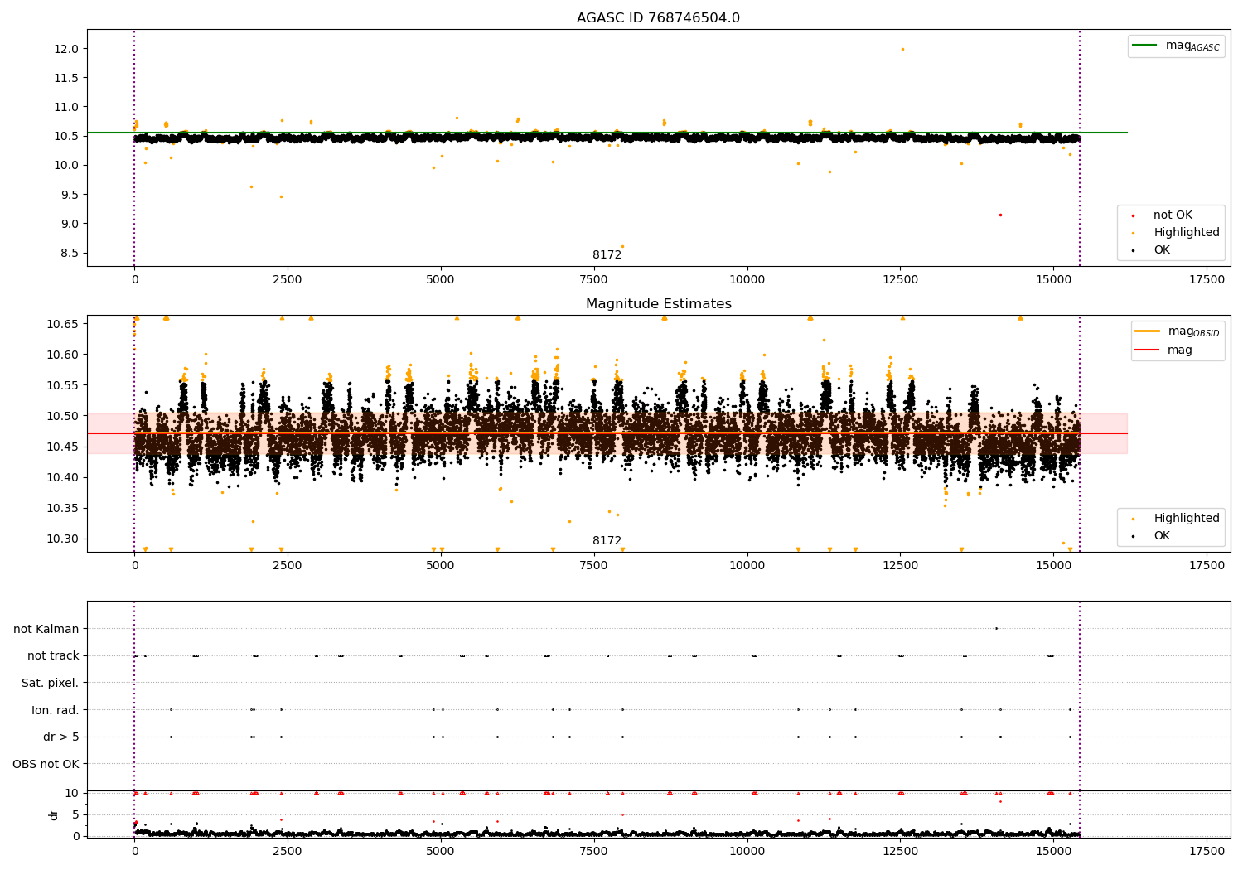The height and width of the screenshot is (870, 1243).
Task: Click the 17500 x-axis tick of the top plot
Action: (1207, 280)
